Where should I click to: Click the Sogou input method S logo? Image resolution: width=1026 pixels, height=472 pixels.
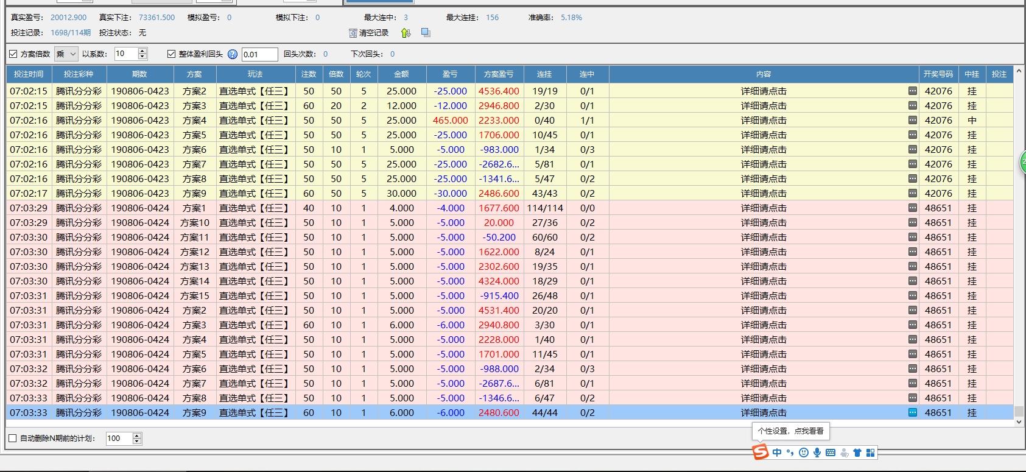[761, 452]
